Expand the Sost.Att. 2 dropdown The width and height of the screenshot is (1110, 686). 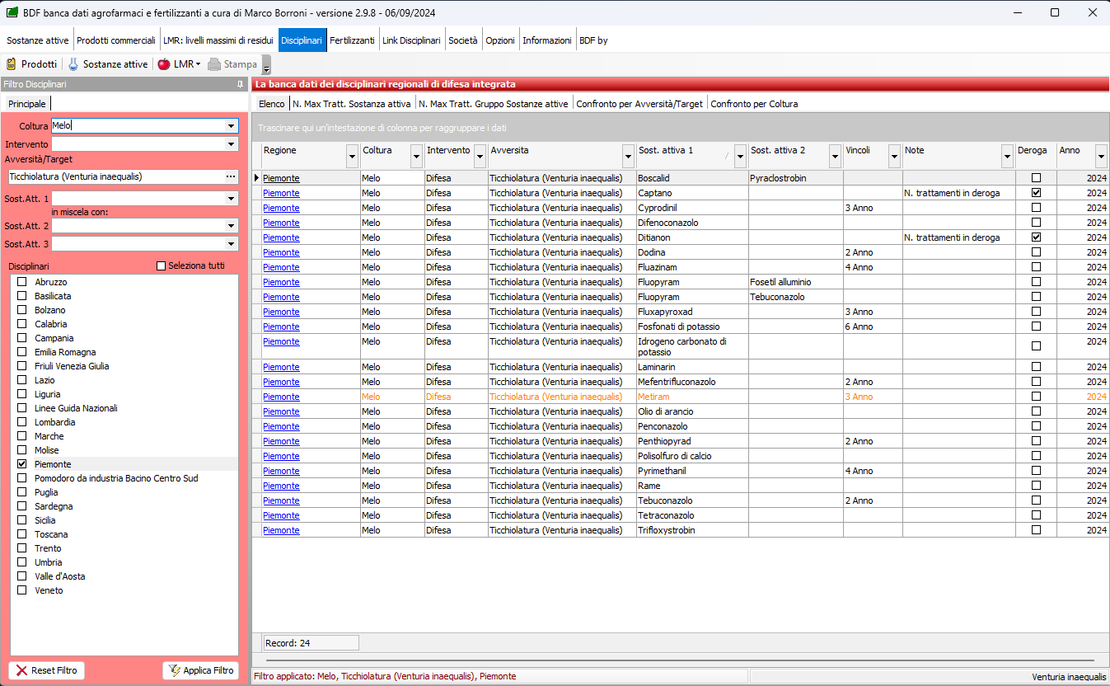[231, 226]
